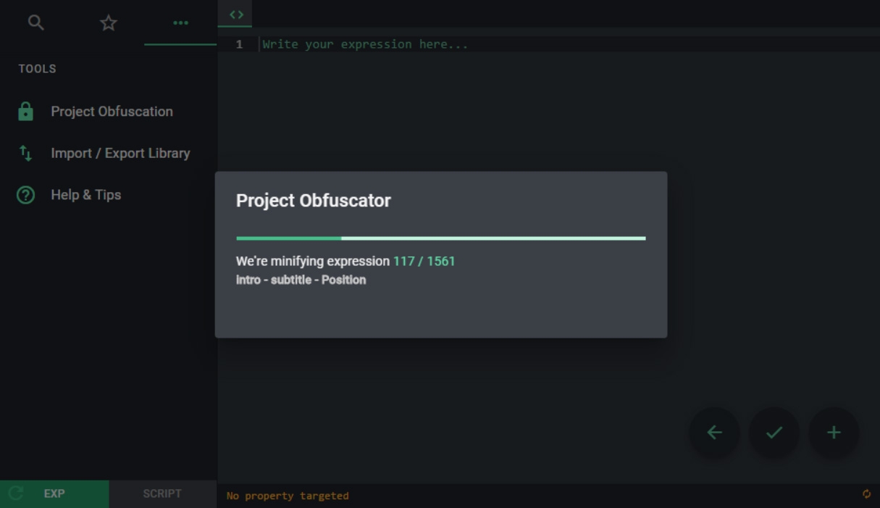
Task: Open Import / Export Library
Action: point(120,153)
